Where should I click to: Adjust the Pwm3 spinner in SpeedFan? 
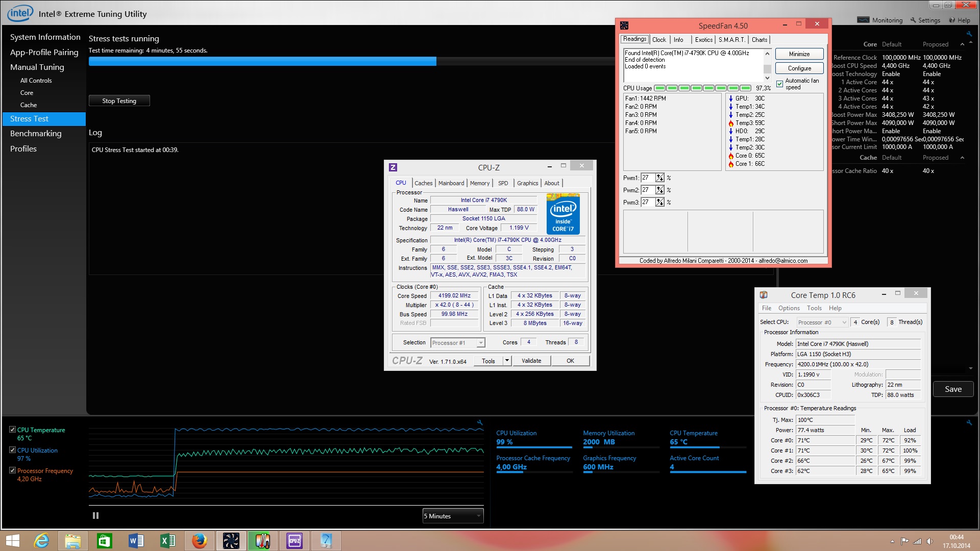(660, 202)
